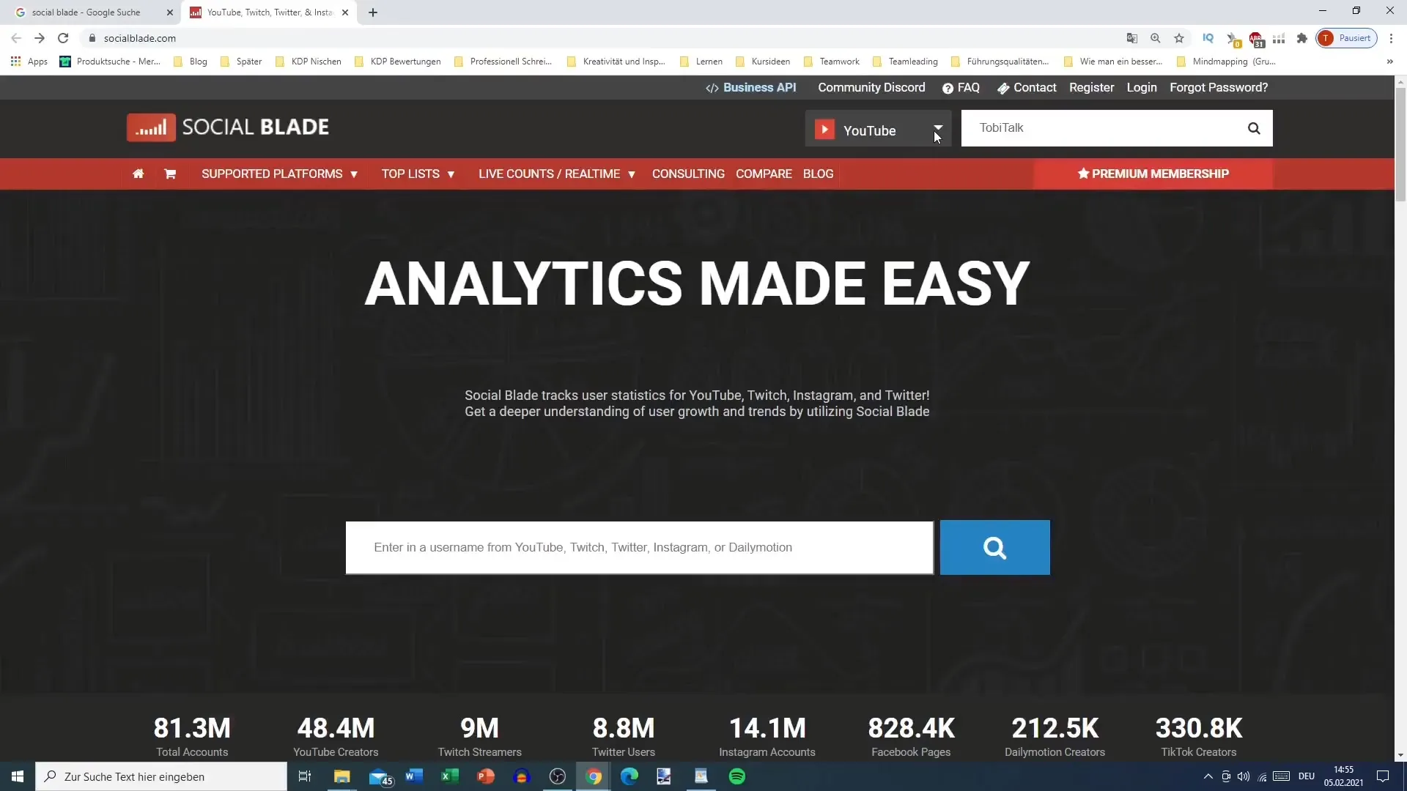The width and height of the screenshot is (1407, 791).
Task: Click the Register link
Action: (x=1091, y=87)
